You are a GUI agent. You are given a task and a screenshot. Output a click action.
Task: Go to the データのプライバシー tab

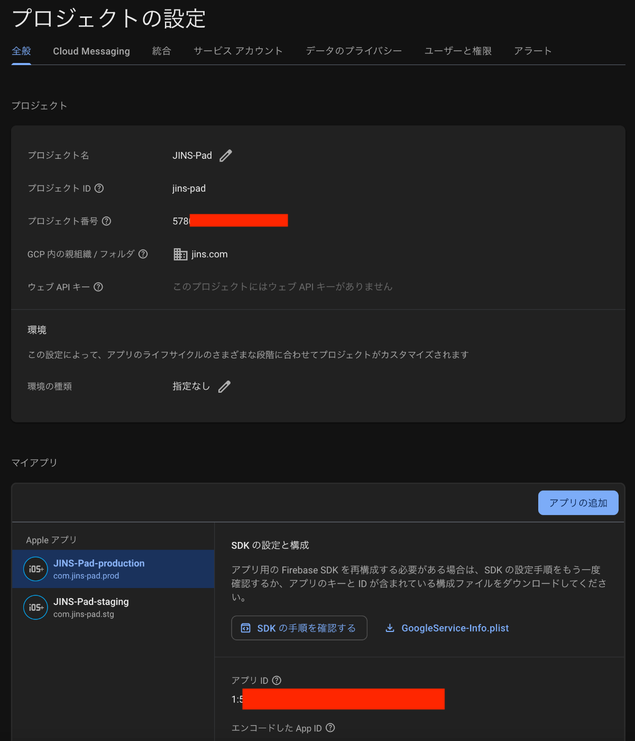pyautogui.click(x=354, y=51)
